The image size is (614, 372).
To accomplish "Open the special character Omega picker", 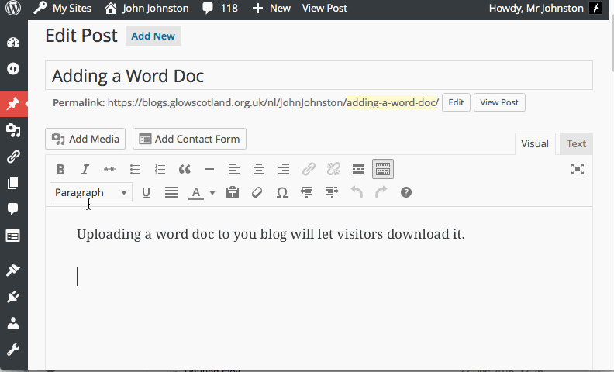I will [x=282, y=192].
